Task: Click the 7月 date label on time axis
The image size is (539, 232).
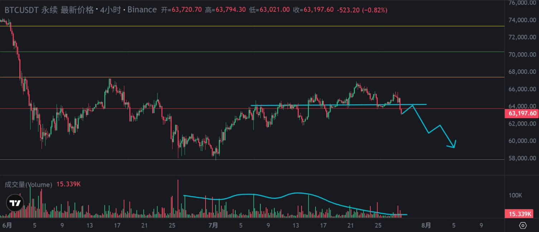Action: (x=213, y=226)
